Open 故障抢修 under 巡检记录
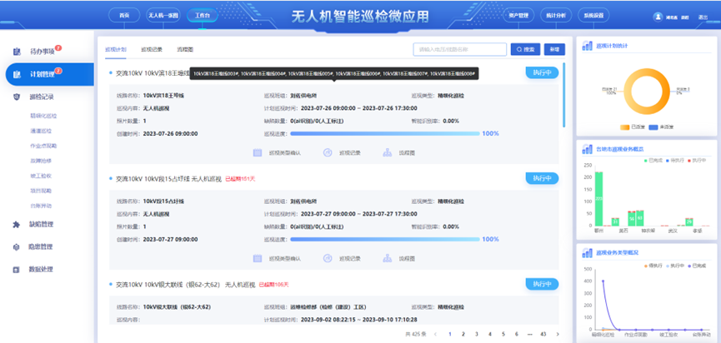 tap(40, 161)
